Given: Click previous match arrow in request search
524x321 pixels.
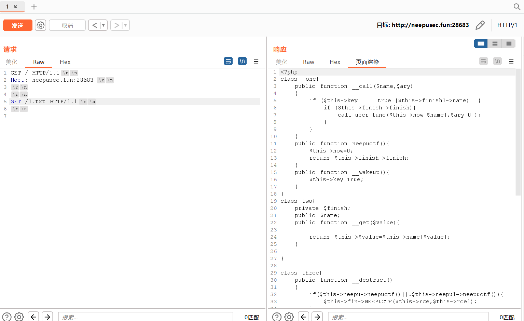Looking at the screenshot, I should [33, 317].
